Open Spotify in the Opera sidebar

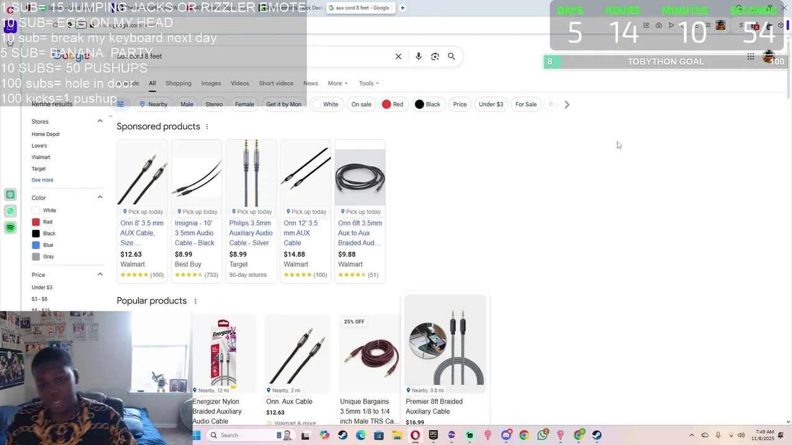(11, 228)
